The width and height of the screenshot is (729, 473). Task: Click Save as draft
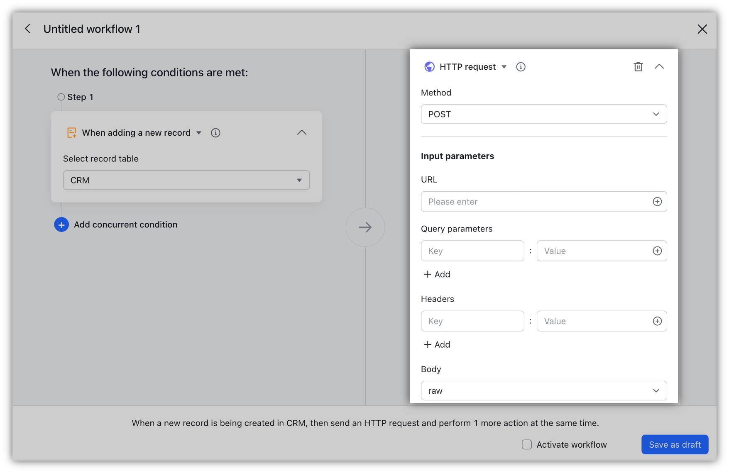click(675, 445)
